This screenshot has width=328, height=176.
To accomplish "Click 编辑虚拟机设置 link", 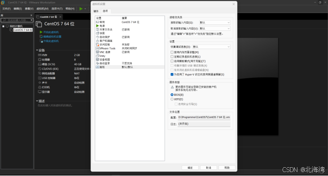I will point(52,37).
